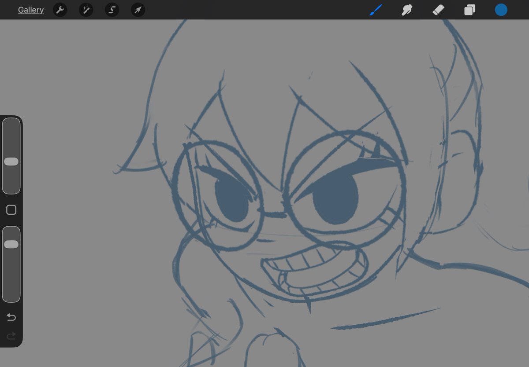This screenshot has height=367, width=529.
Task: Tap the bottom of the opacity slider track
Action: (x=11, y=295)
